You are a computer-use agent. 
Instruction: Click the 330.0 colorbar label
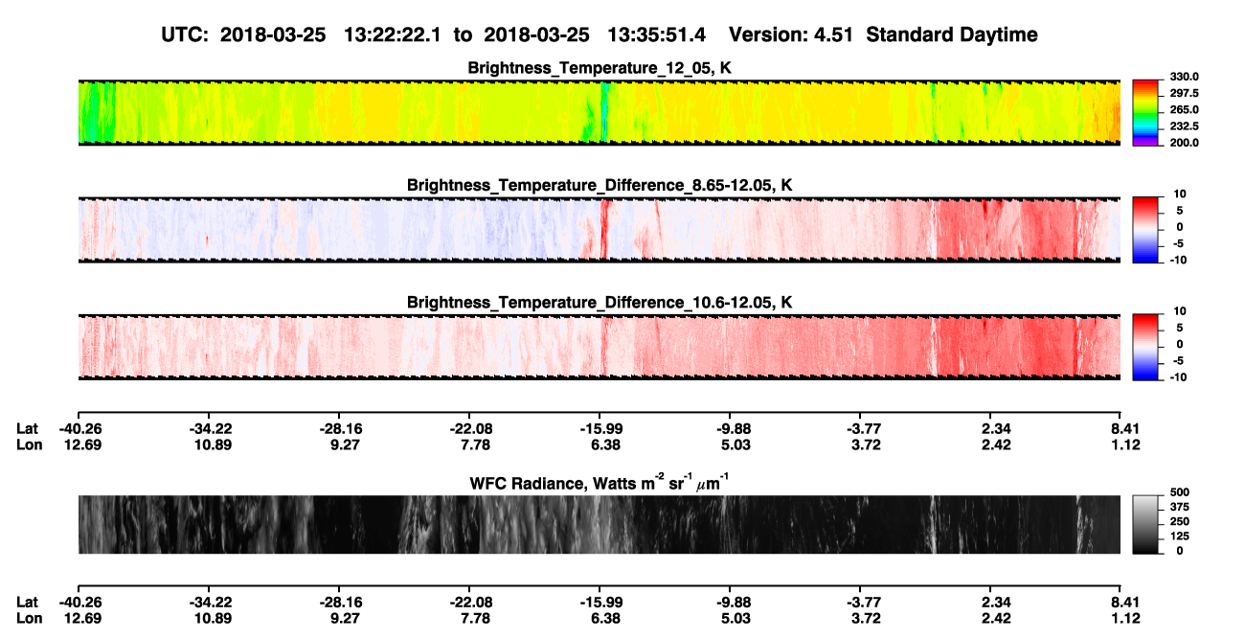pyautogui.click(x=1185, y=77)
